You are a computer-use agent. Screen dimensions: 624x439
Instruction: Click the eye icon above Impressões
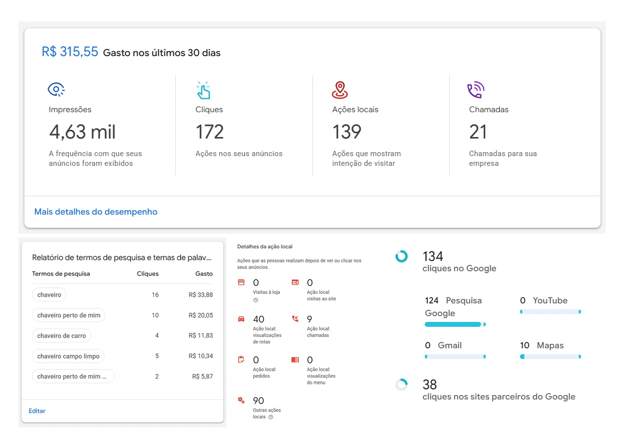(56, 90)
